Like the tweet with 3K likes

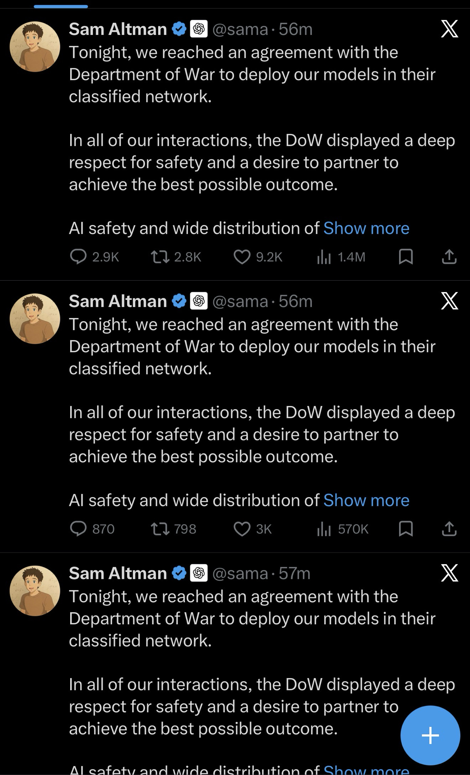[x=242, y=529]
